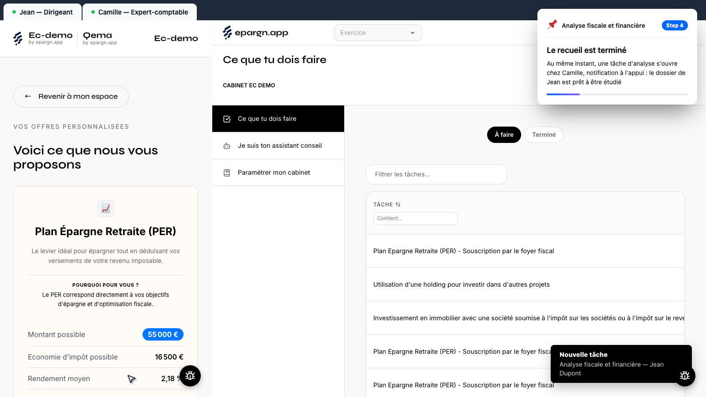This screenshot has height=397, width=706.
Task: Click the epargn.app logo in Camille's header
Action: click(x=255, y=33)
